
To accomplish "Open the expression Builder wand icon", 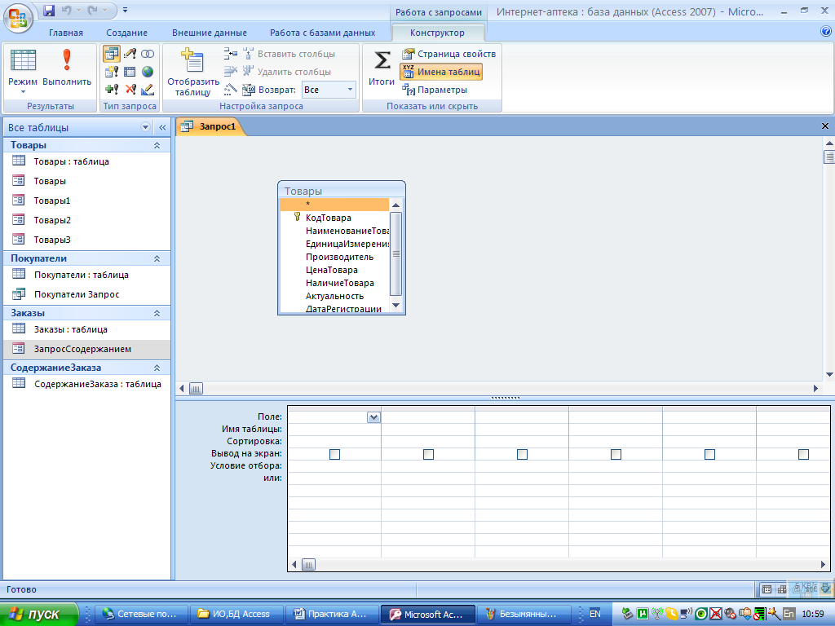I will tap(230, 90).
